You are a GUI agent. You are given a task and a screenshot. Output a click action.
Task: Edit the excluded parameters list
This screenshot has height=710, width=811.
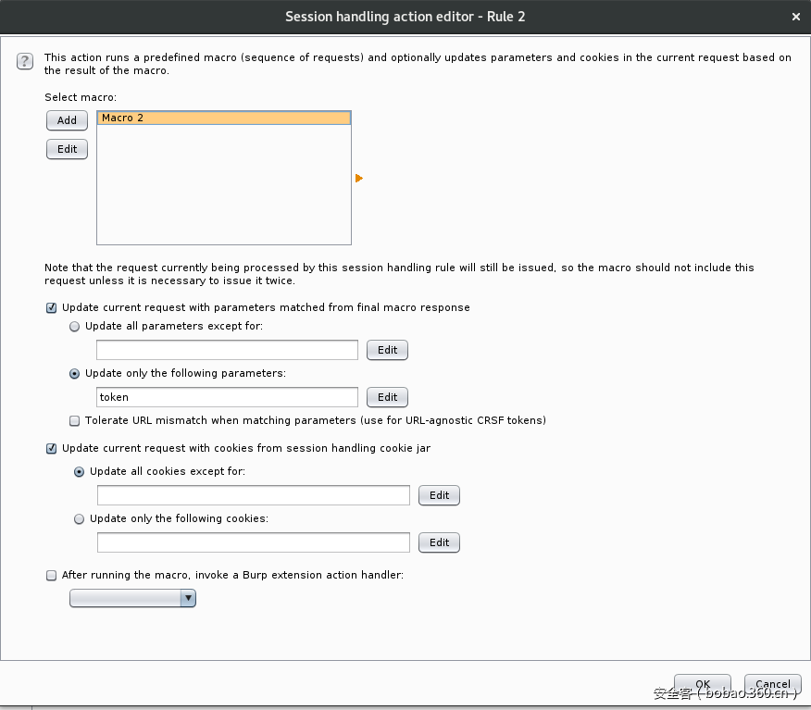point(387,350)
